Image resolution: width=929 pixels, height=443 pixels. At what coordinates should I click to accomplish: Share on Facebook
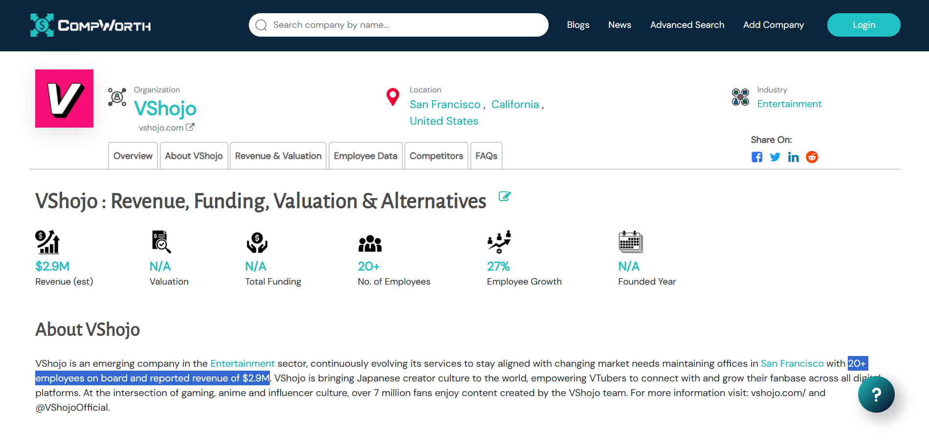(x=757, y=157)
